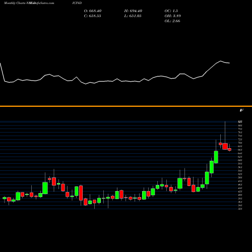Image resolution: width=252 pixels, height=252 pixels.
Task: Click the open price value O: 668.40
Action: tap(93, 11)
